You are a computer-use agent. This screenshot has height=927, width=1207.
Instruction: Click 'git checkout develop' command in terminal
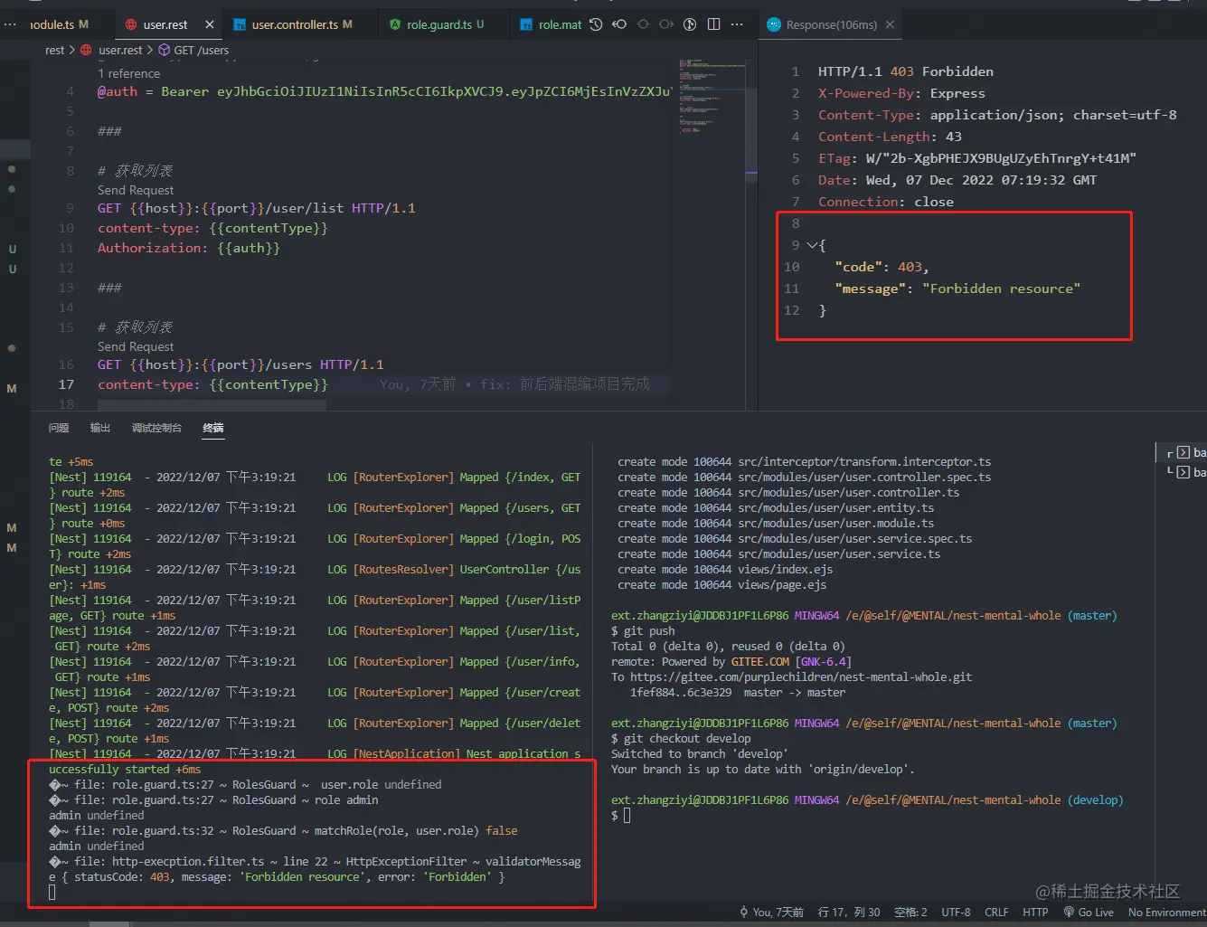tap(687, 738)
